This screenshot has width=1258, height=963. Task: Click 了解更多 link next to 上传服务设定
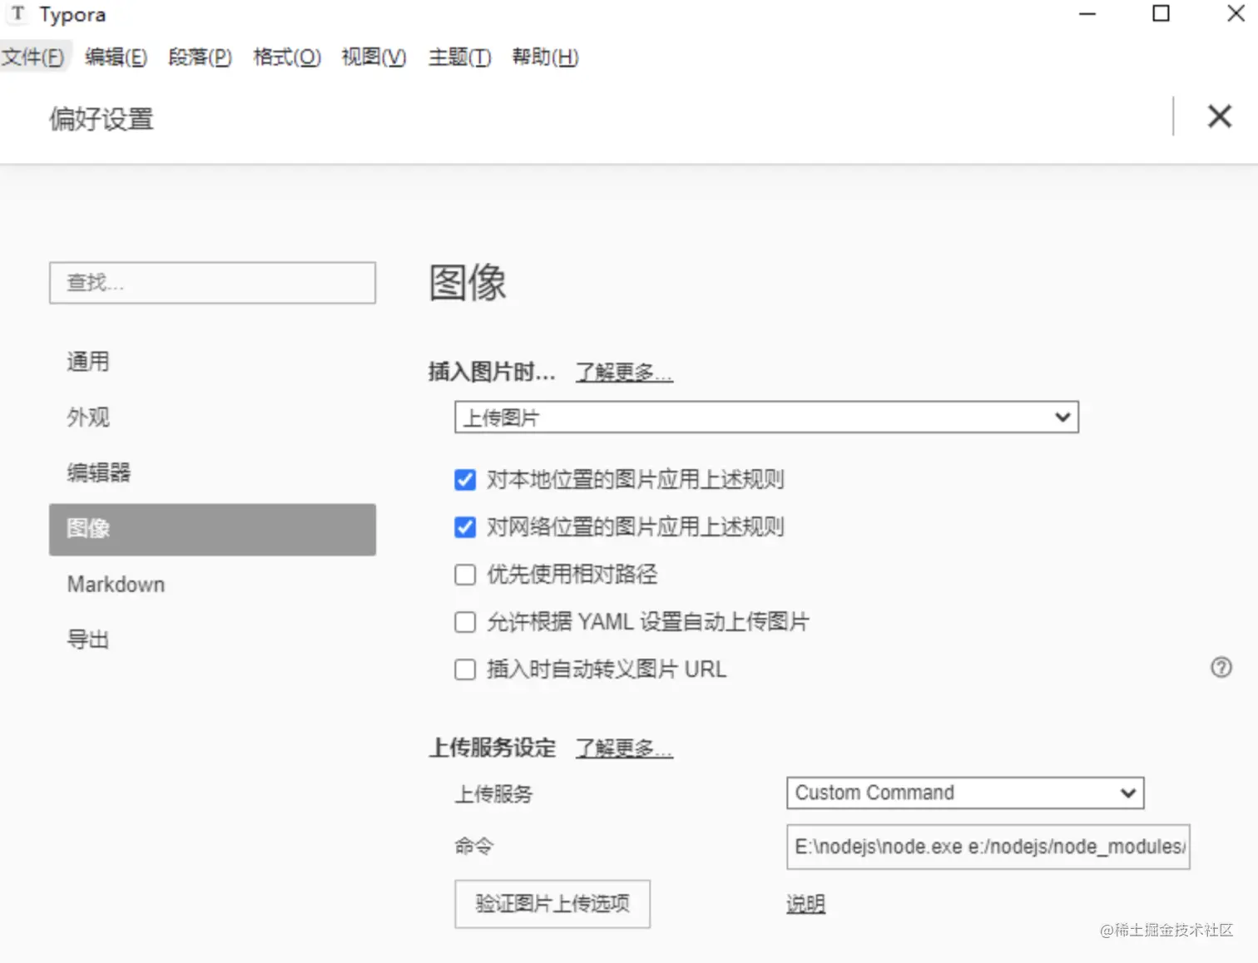tap(624, 748)
